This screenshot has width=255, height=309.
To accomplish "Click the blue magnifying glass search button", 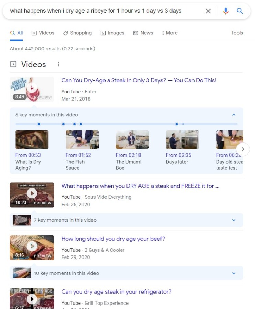I will 240,11.
